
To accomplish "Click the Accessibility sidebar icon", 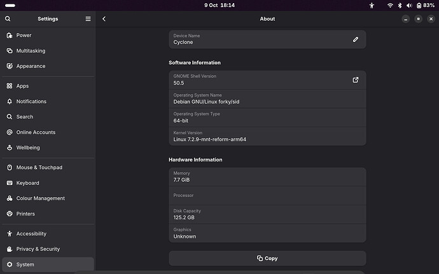I will [x=10, y=233].
